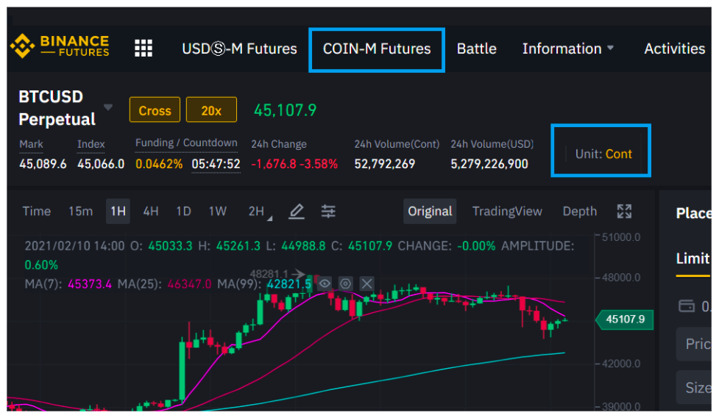Remove the MA indicator with X icon
The height and width of the screenshot is (418, 719).
pos(366,283)
